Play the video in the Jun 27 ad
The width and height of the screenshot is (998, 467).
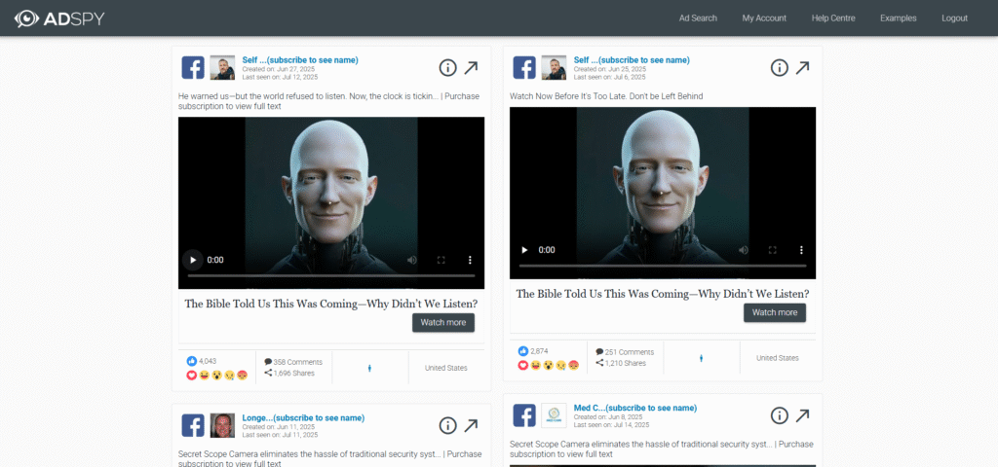pyautogui.click(x=193, y=260)
